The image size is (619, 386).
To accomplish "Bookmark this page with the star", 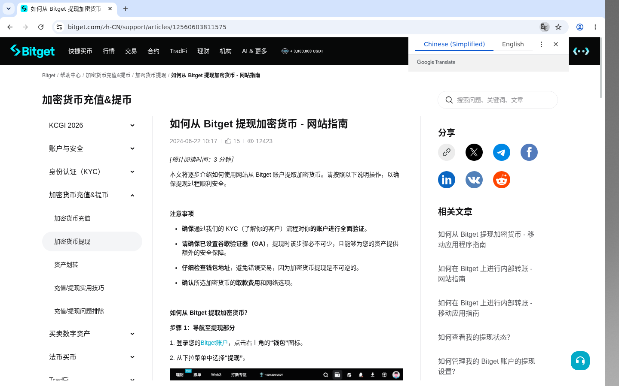I will (558, 27).
